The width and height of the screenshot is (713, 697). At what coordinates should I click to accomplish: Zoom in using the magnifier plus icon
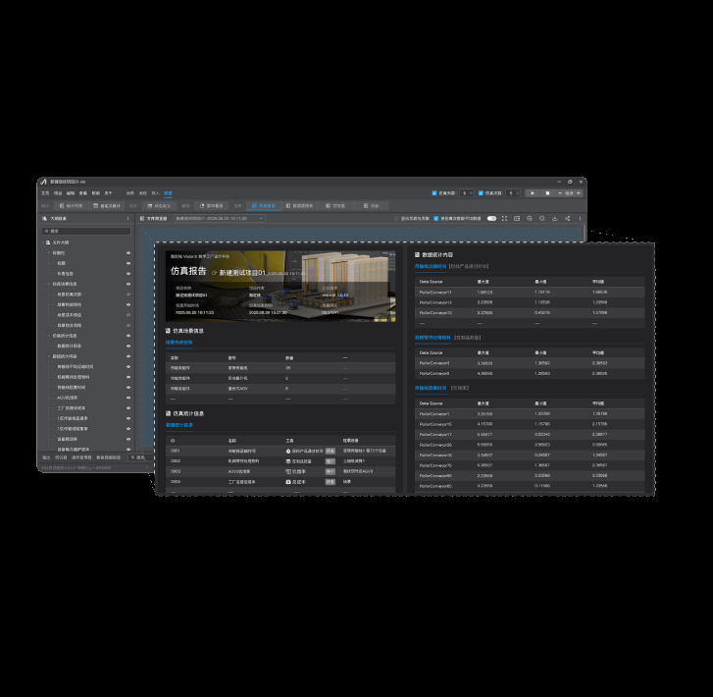point(530,219)
